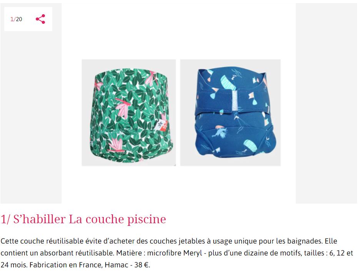The height and width of the screenshot is (272, 359).
Task: Open the green leaf-pattern swim diaper image
Action: click(x=129, y=113)
